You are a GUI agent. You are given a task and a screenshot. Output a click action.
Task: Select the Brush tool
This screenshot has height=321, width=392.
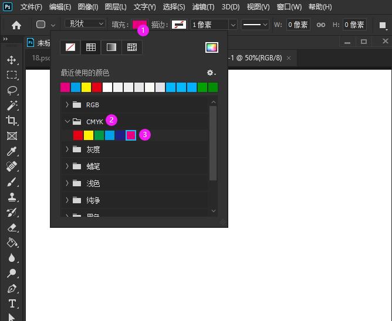pos(12,182)
